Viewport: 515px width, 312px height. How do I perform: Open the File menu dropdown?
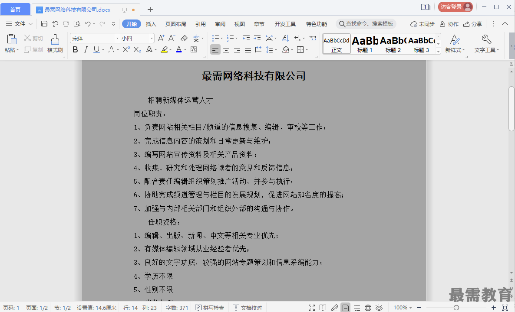pos(20,23)
